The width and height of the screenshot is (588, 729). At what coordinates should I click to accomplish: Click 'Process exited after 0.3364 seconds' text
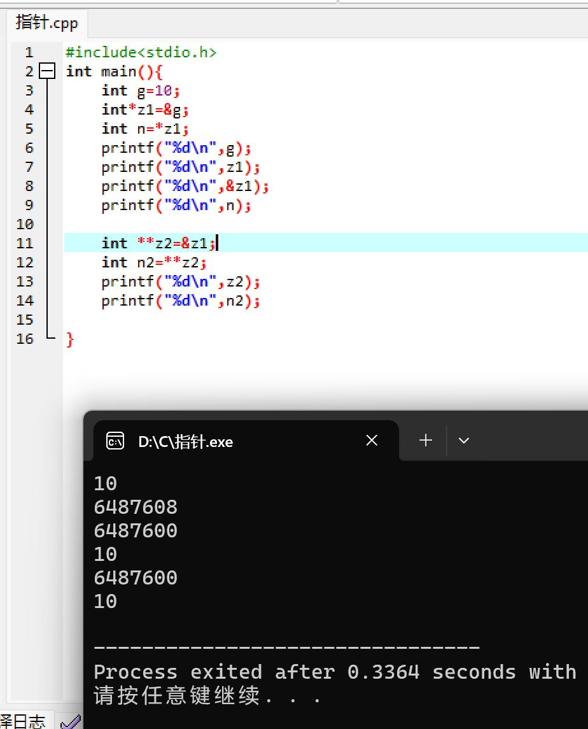tap(305, 672)
